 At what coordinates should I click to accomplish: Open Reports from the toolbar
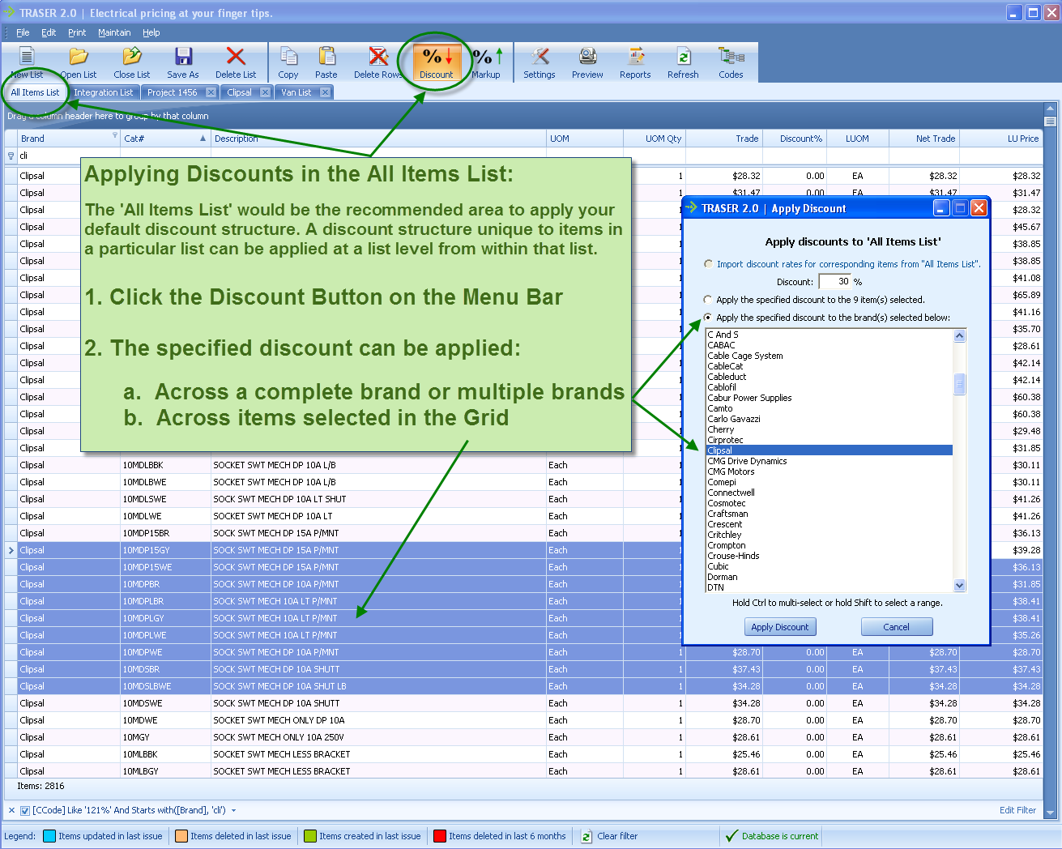635,62
